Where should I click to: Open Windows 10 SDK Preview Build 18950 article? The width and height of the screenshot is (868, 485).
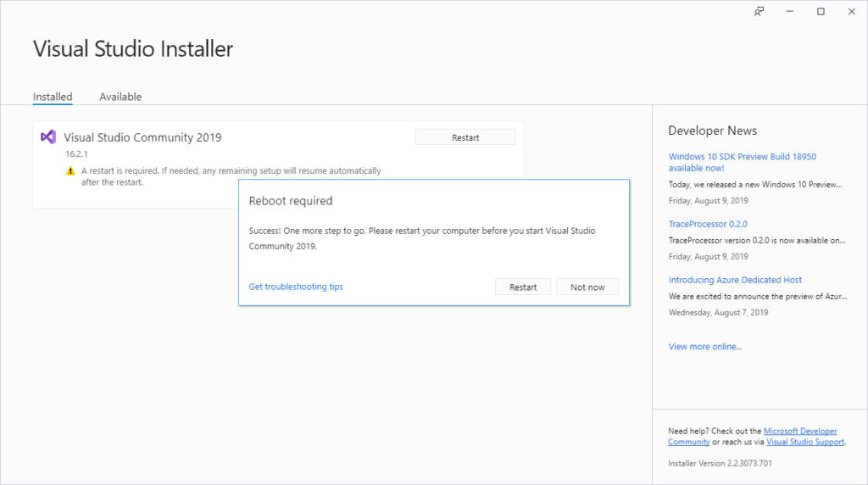point(743,162)
